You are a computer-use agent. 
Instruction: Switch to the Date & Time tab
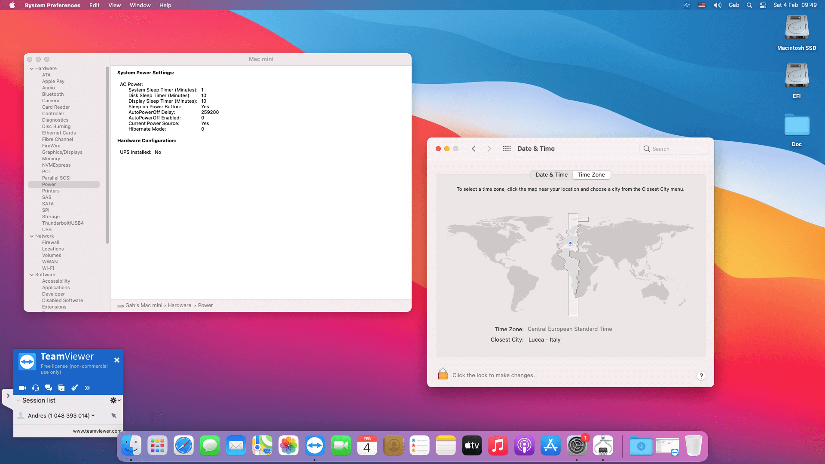point(551,175)
